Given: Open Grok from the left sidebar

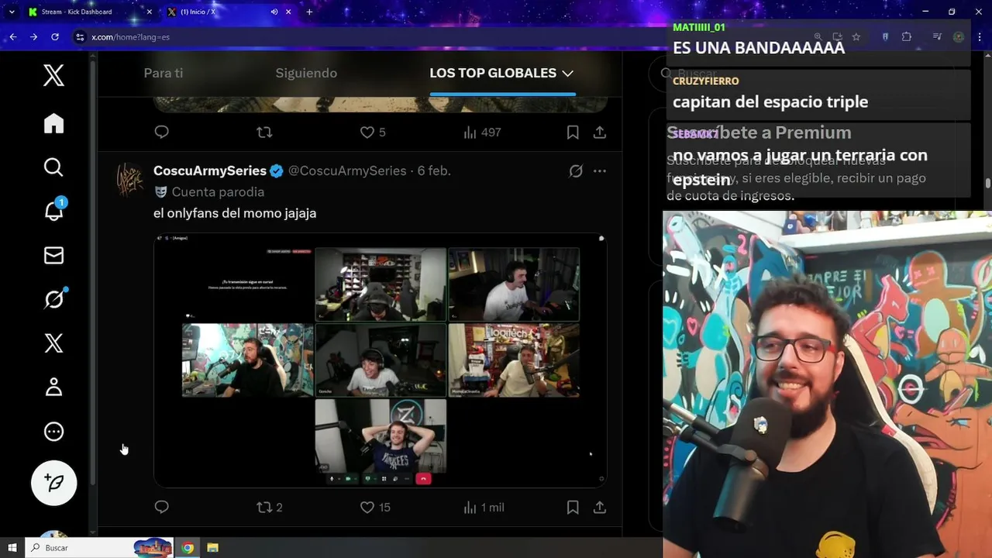Looking at the screenshot, I should 53,299.
